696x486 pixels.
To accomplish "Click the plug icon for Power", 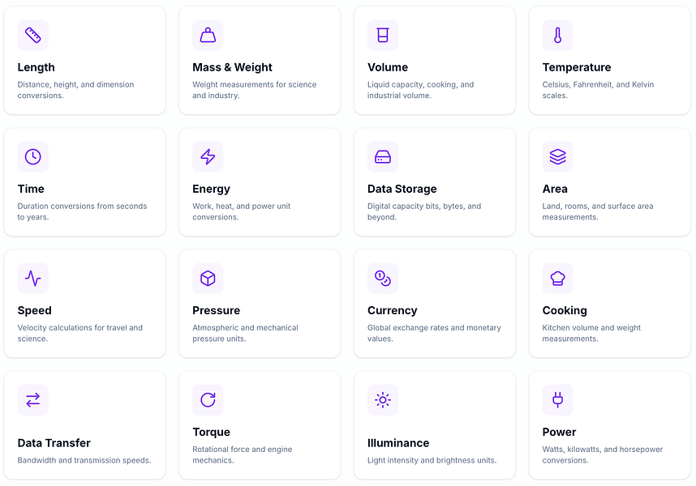I will tap(557, 399).
